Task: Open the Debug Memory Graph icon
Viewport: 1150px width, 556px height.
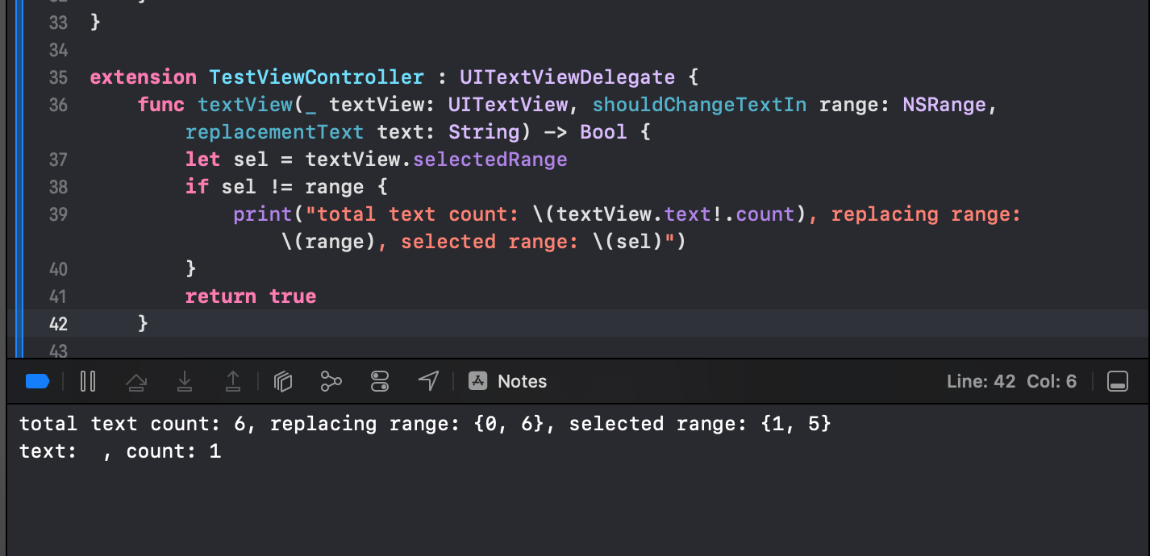Action: point(331,381)
